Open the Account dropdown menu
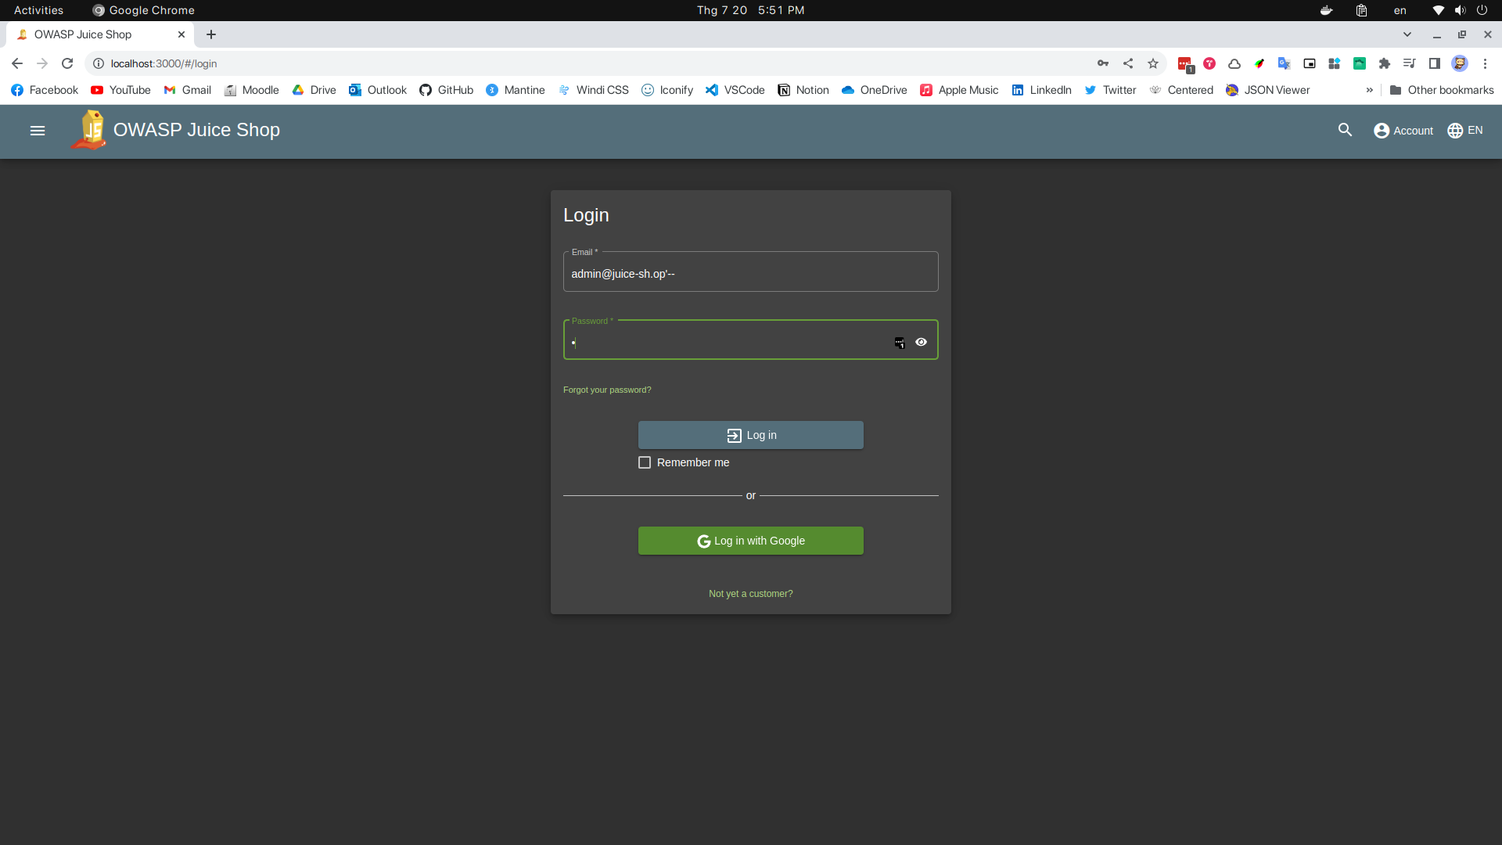 (1403, 131)
